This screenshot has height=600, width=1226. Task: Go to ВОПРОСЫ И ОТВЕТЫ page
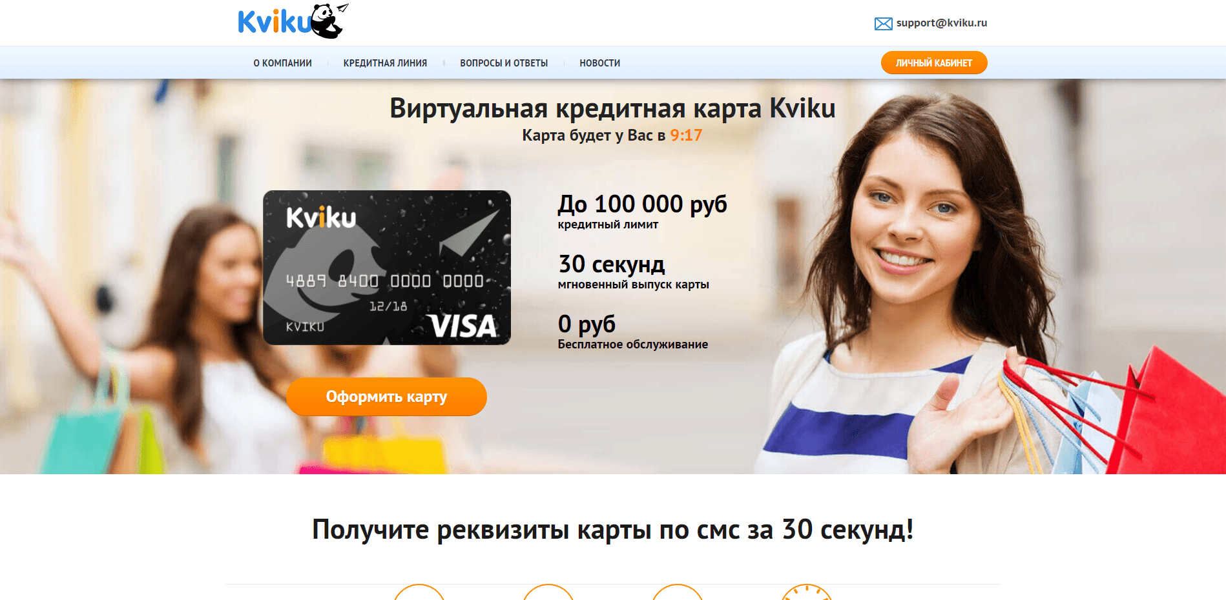[504, 63]
